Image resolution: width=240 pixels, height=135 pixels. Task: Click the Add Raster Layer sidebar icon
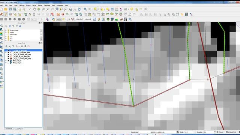(x=1, y=30)
